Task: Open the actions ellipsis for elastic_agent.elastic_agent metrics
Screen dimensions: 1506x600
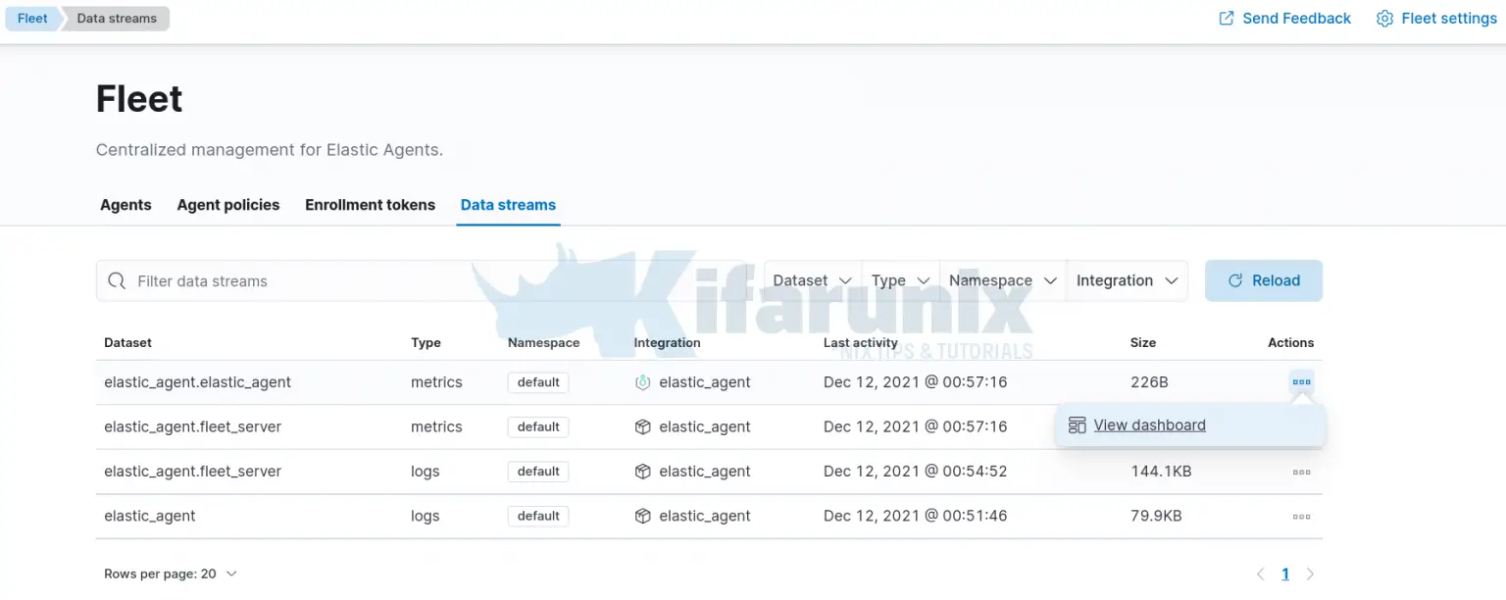Action: (x=1301, y=381)
